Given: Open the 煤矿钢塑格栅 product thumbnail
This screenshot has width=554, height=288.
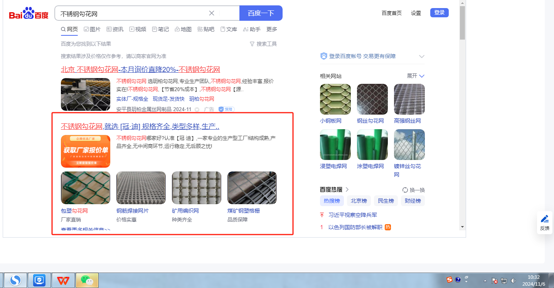Looking at the screenshot, I should (x=252, y=188).
